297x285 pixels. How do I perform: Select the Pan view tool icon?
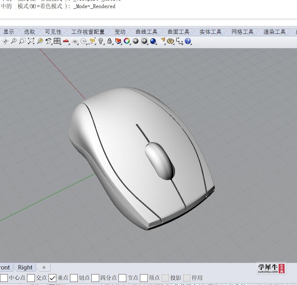click(5, 41)
